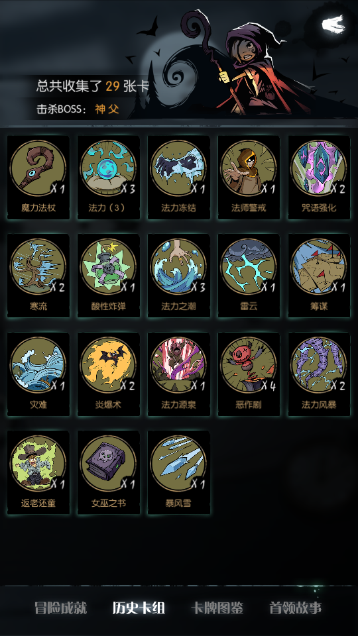Select the 法力风暴 tornado card

coord(319,374)
